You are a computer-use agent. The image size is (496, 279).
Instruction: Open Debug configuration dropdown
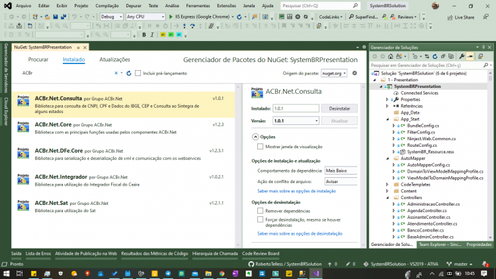tap(111, 17)
